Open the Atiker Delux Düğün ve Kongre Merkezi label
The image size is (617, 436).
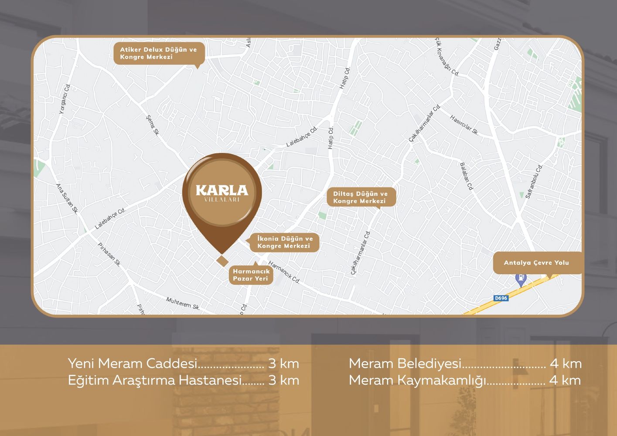pyautogui.click(x=159, y=53)
